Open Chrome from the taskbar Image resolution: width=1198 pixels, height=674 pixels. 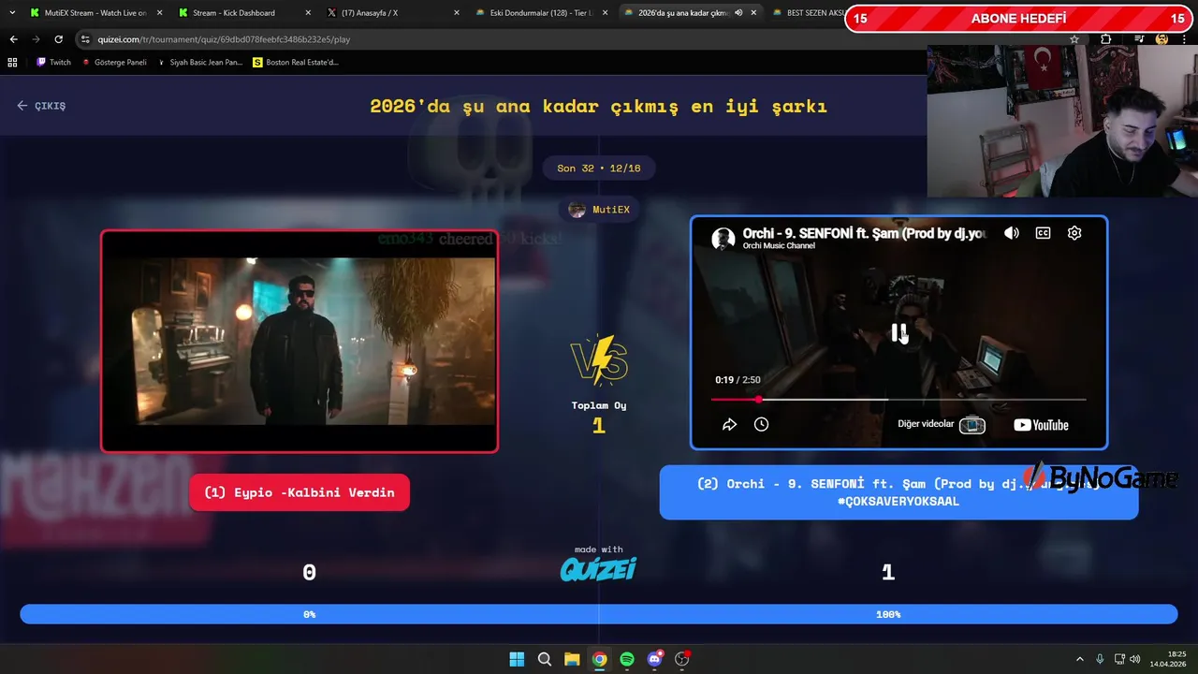coord(599,659)
